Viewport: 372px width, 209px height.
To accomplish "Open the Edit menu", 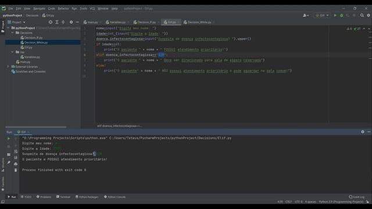I will click(18, 9).
